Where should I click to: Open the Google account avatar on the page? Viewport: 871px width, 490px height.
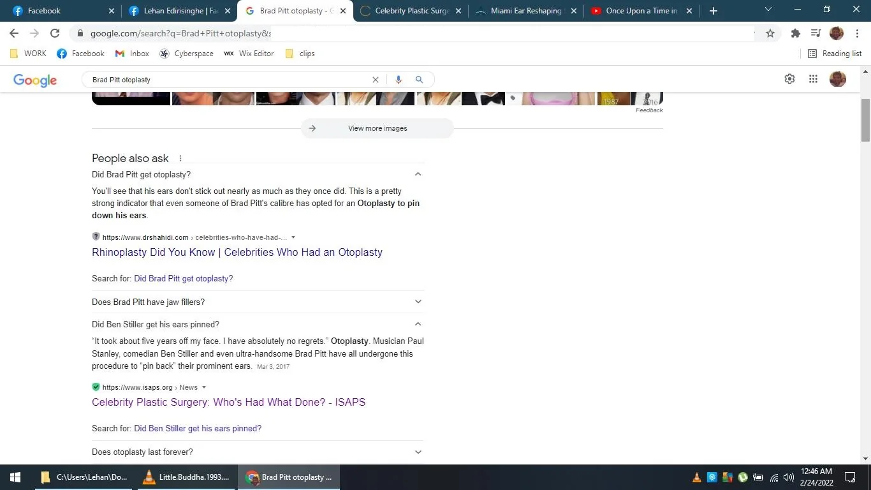point(838,79)
